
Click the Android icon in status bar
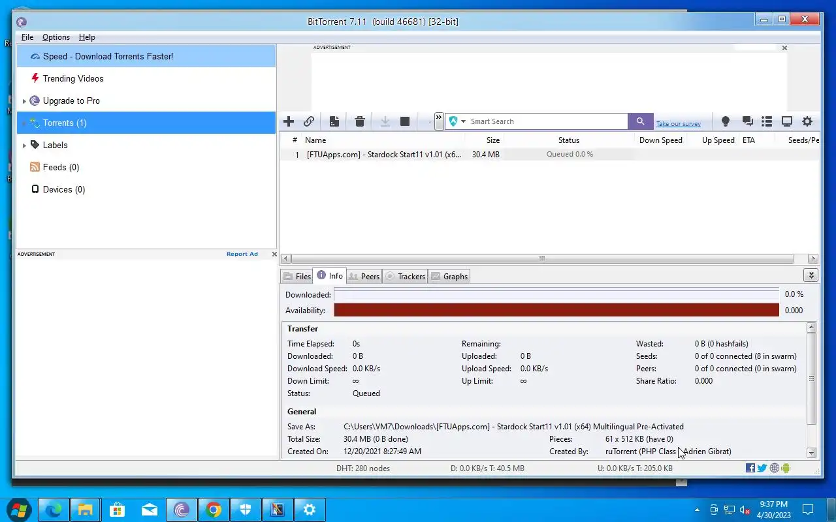[786, 468]
